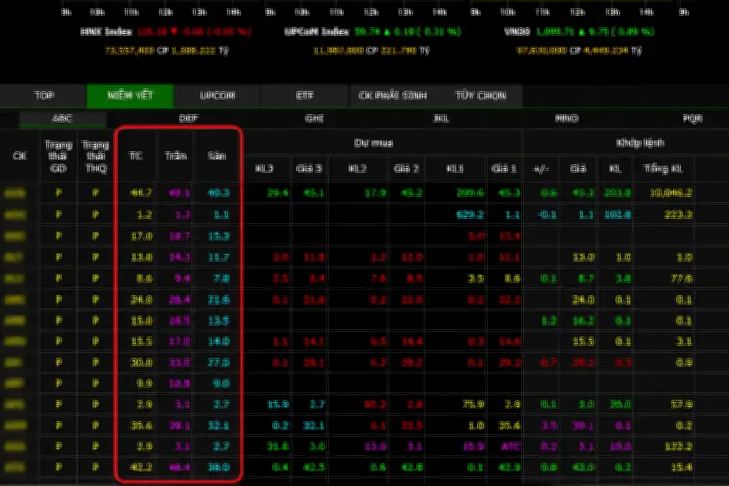Screen dimensions: 729x486
Task: Click TC value 9.9
Action: [145, 384]
